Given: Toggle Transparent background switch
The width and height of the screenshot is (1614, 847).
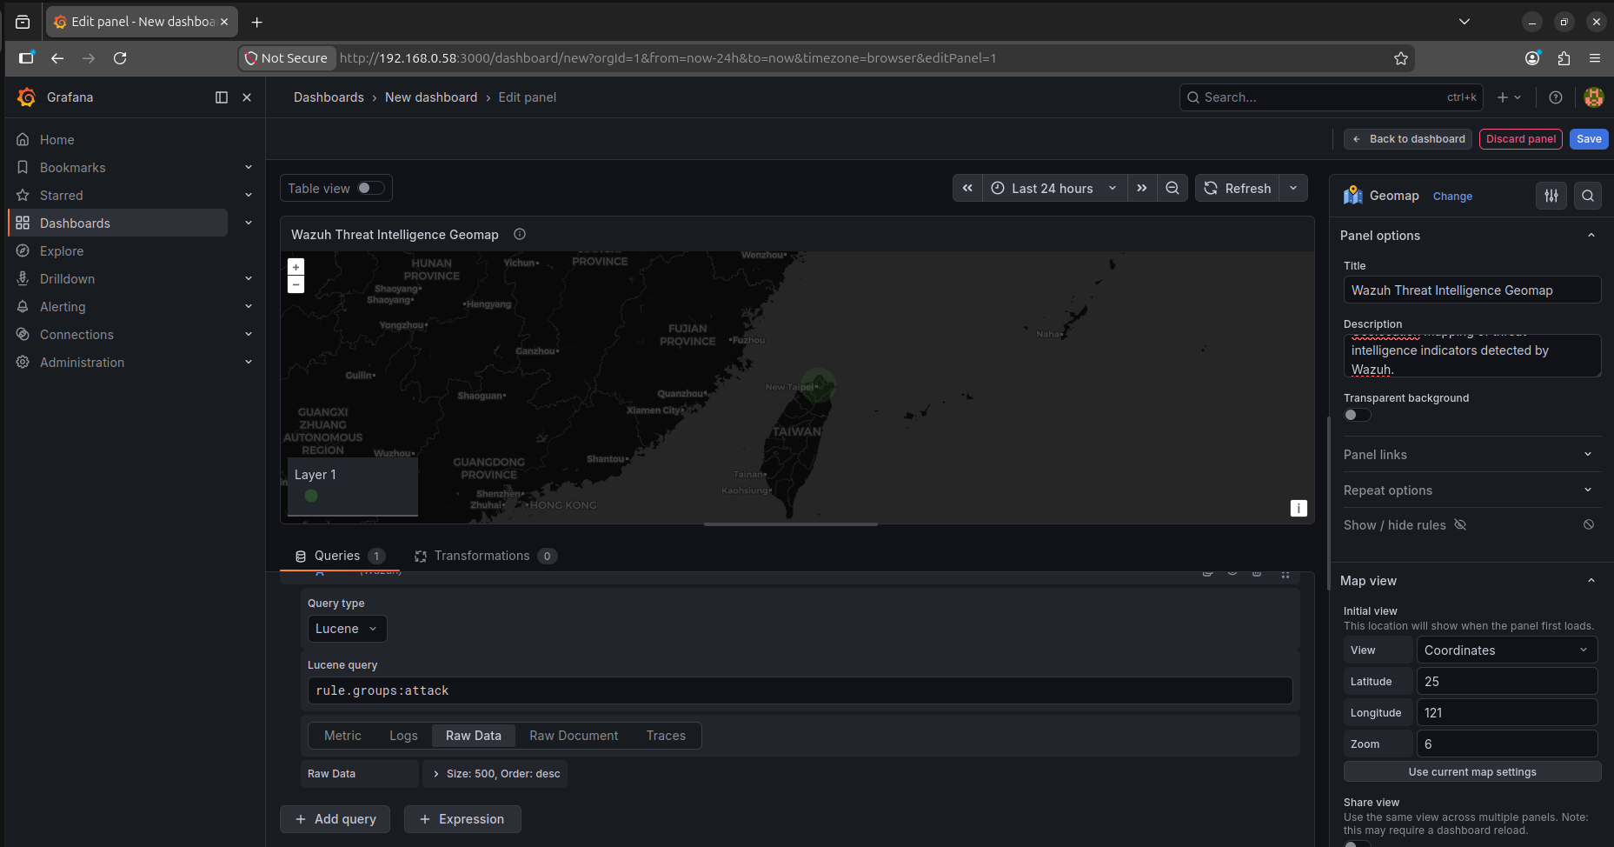Looking at the screenshot, I should 1358,415.
